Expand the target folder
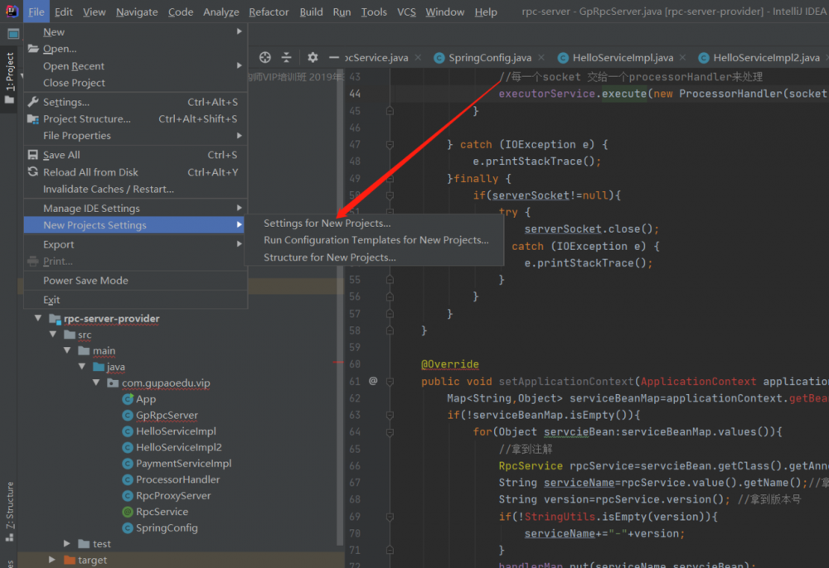Viewport: 829px width, 568px height. pos(52,561)
